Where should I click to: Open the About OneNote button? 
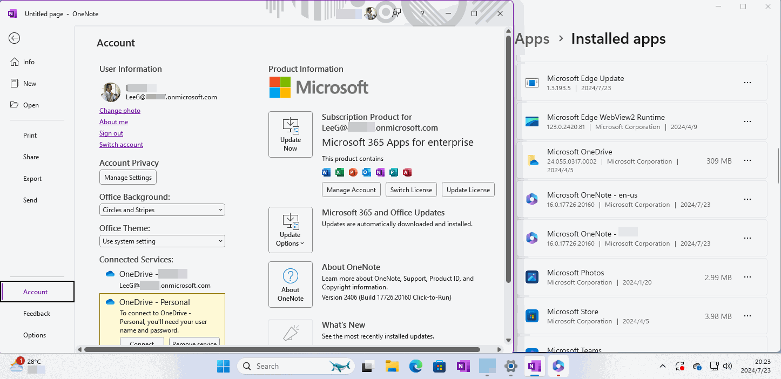(x=291, y=285)
